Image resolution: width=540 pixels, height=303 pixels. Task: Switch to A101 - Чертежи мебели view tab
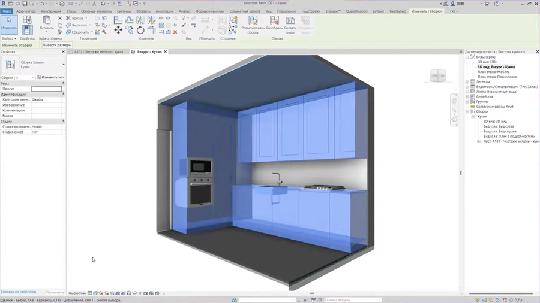(x=98, y=52)
